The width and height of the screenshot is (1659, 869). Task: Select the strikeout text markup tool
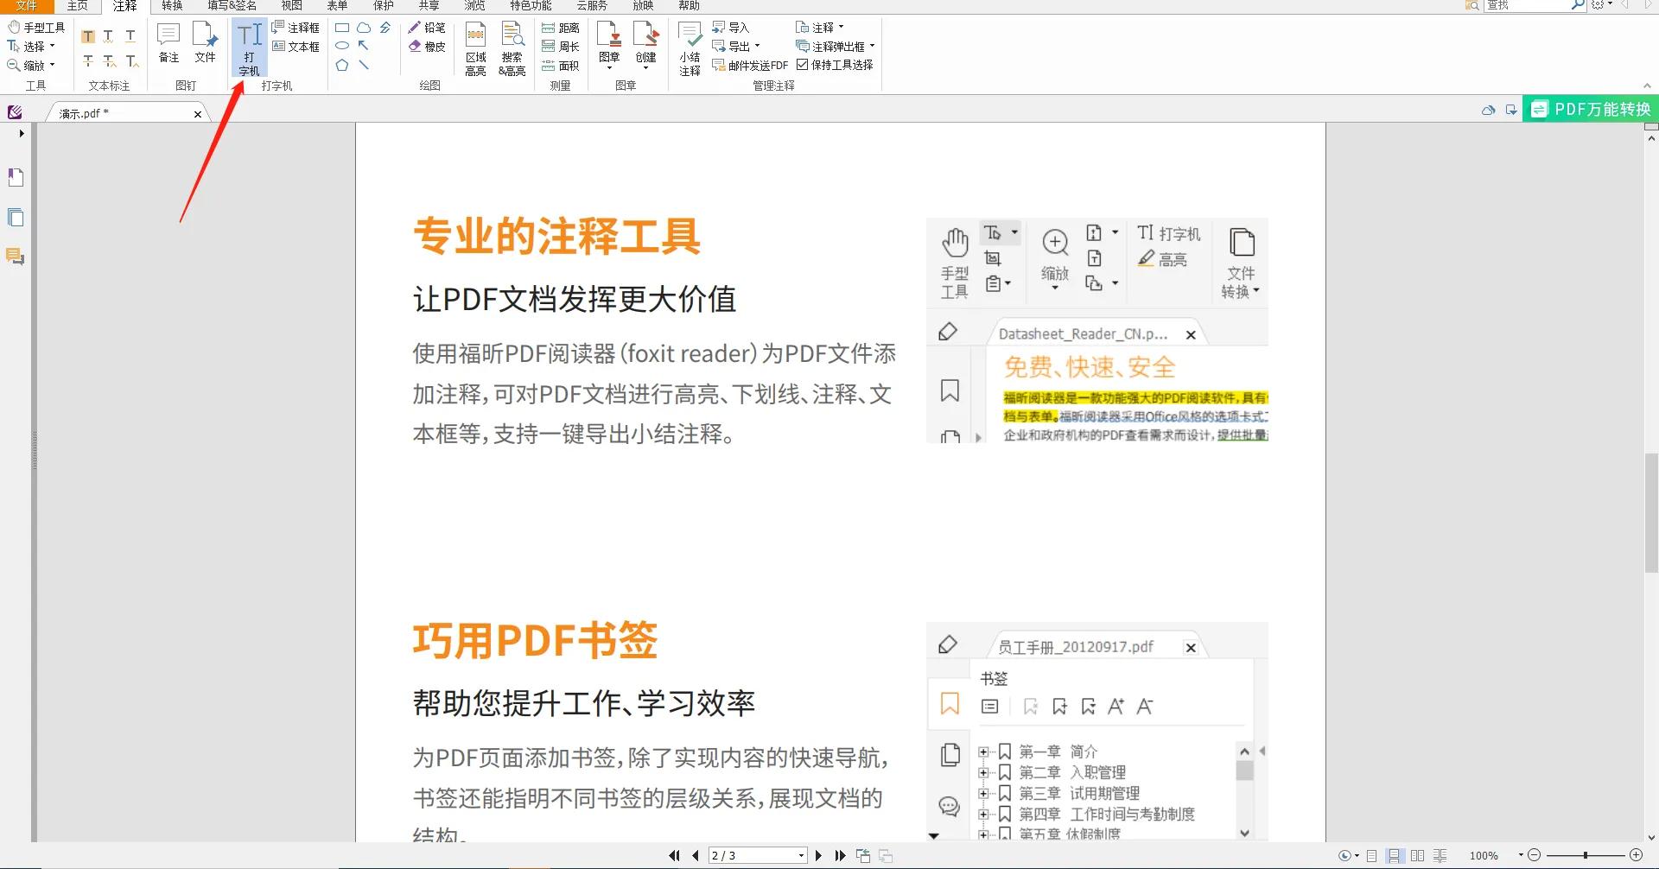click(88, 60)
